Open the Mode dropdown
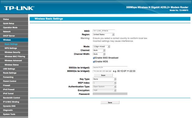 [x=101, y=47]
